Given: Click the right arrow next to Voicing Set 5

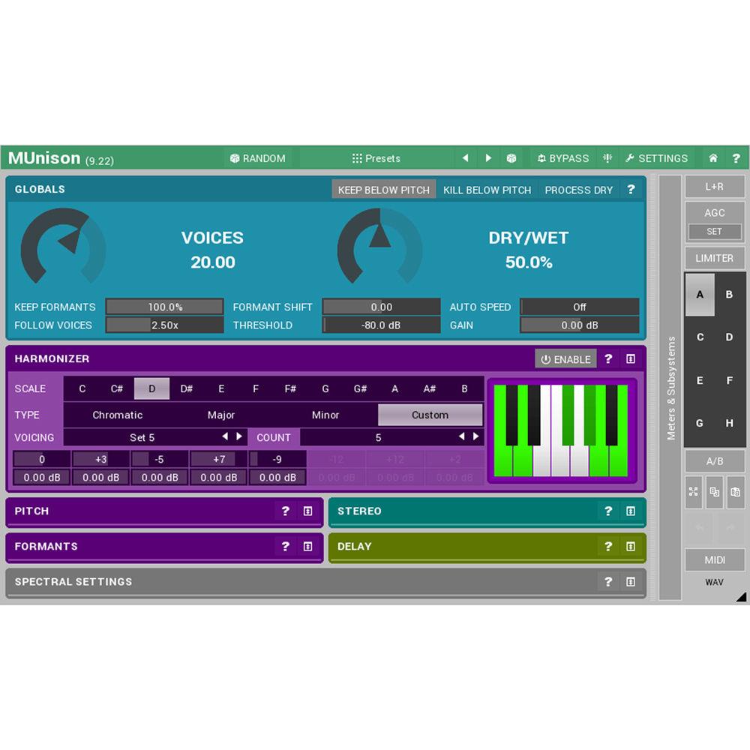Looking at the screenshot, I should [239, 437].
